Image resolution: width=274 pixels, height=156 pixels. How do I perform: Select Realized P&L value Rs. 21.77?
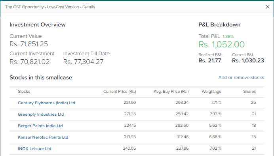click(210, 60)
